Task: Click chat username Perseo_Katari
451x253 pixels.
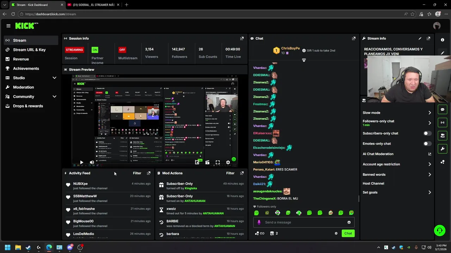Action: [x=264, y=169]
